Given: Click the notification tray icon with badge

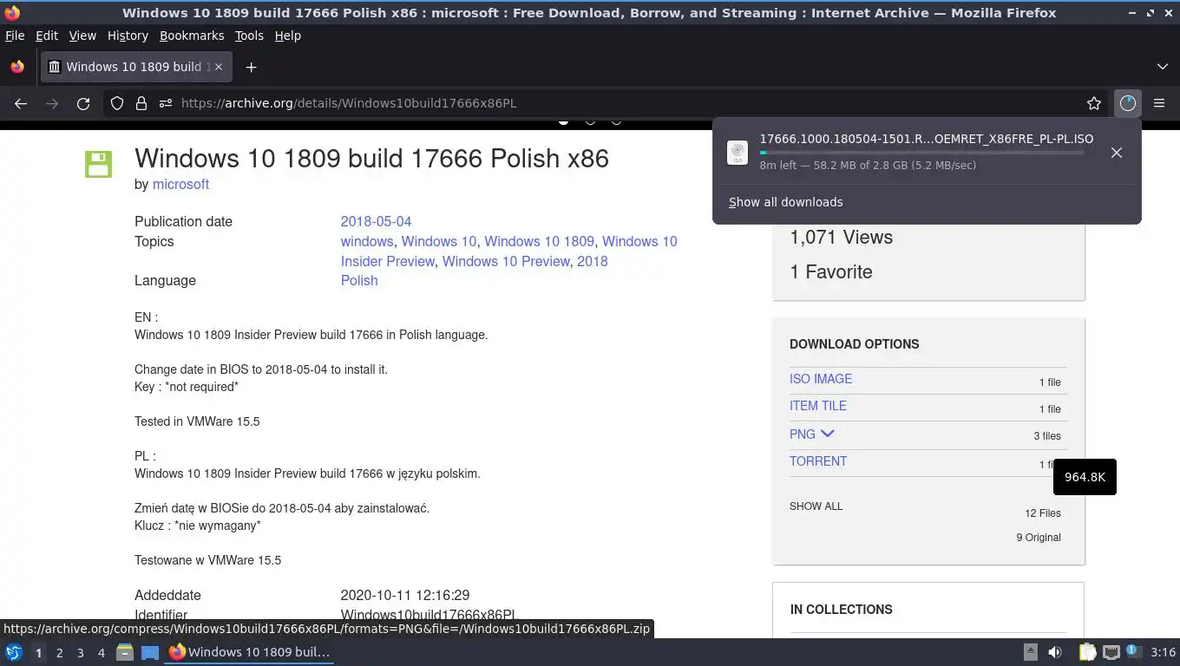Looking at the screenshot, I should pos(1132,651).
